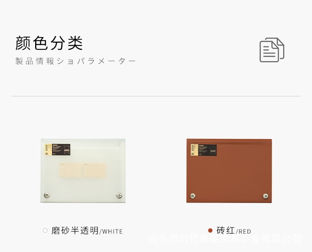Image resolution: width=312 pixels, height=252 pixels.
Task: Click the right beige sticky note in white folder
Action: [94, 170]
